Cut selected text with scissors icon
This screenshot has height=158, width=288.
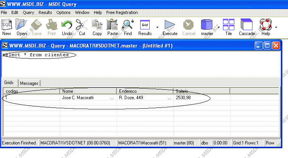82,27
